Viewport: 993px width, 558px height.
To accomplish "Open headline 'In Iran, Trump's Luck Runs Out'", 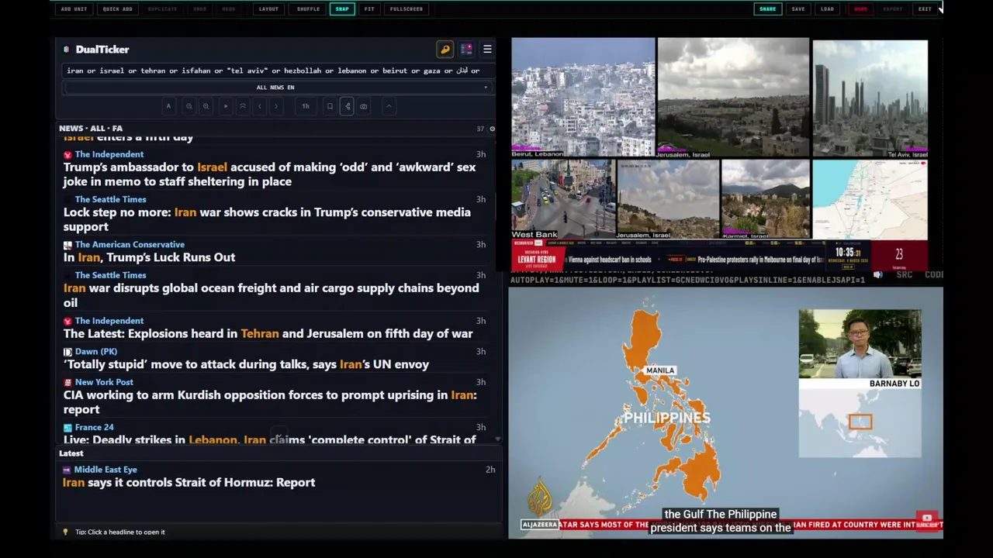I will click(x=149, y=257).
